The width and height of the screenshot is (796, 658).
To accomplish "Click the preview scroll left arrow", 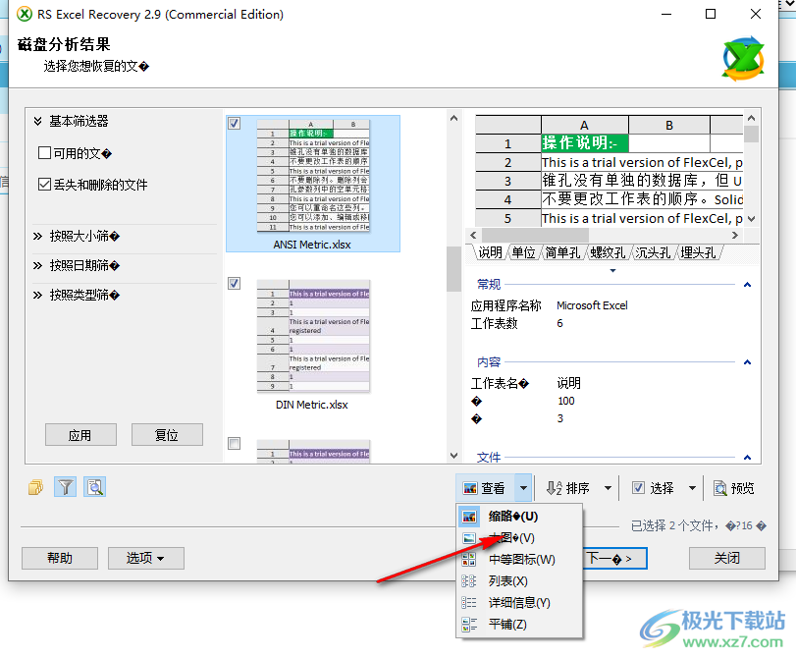I will click(473, 236).
